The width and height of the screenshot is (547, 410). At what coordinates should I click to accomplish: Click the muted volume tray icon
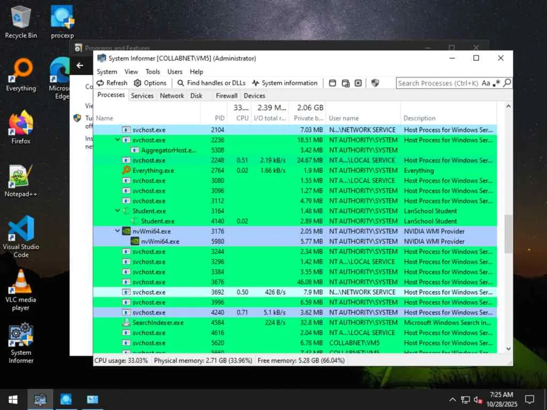(x=478, y=400)
